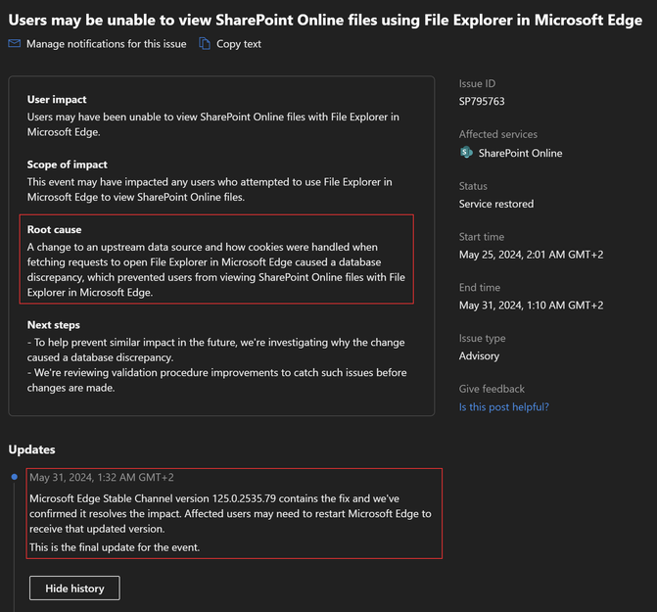Select end time 'May 31, 2024, 1:10 AM GMT+2'

tap(532, 306)
